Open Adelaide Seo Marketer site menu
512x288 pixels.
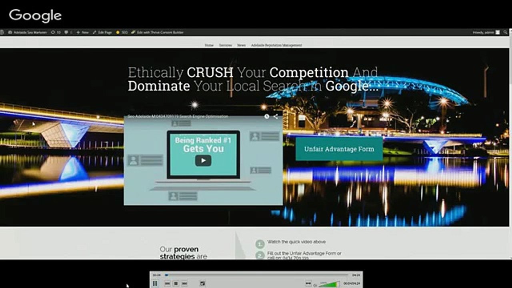28,32
